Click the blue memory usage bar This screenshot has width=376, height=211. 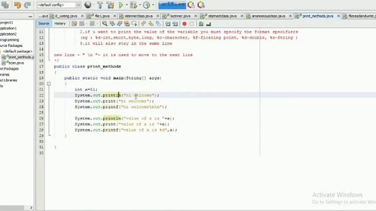172,5
